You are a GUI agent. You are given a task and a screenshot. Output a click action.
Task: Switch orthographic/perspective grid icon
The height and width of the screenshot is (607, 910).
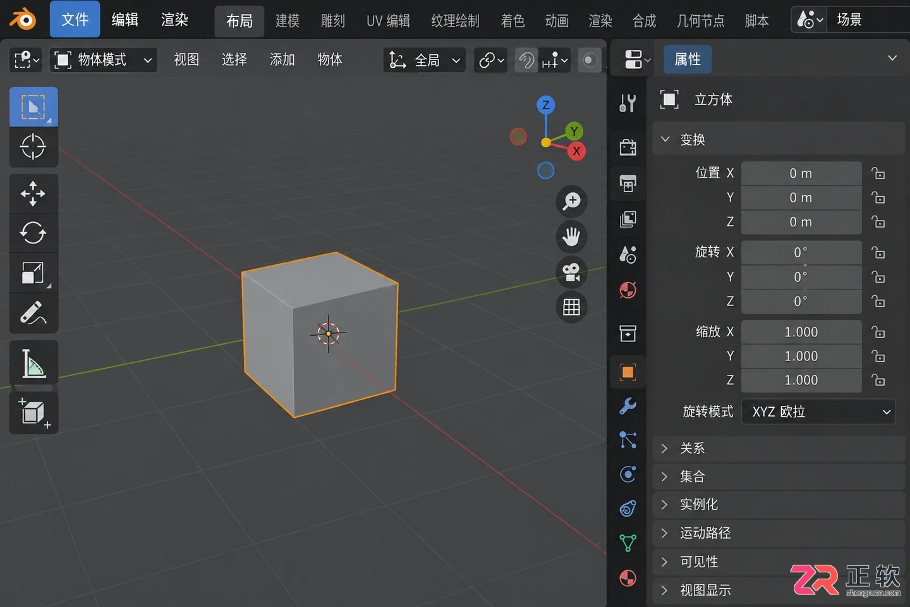(571, 307)
